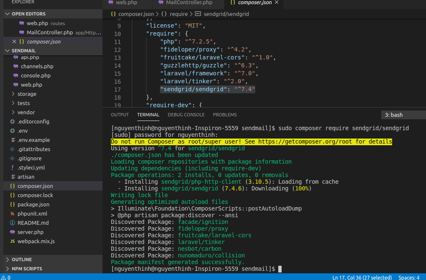Click the warning icon in the status bar

[4, 277]
